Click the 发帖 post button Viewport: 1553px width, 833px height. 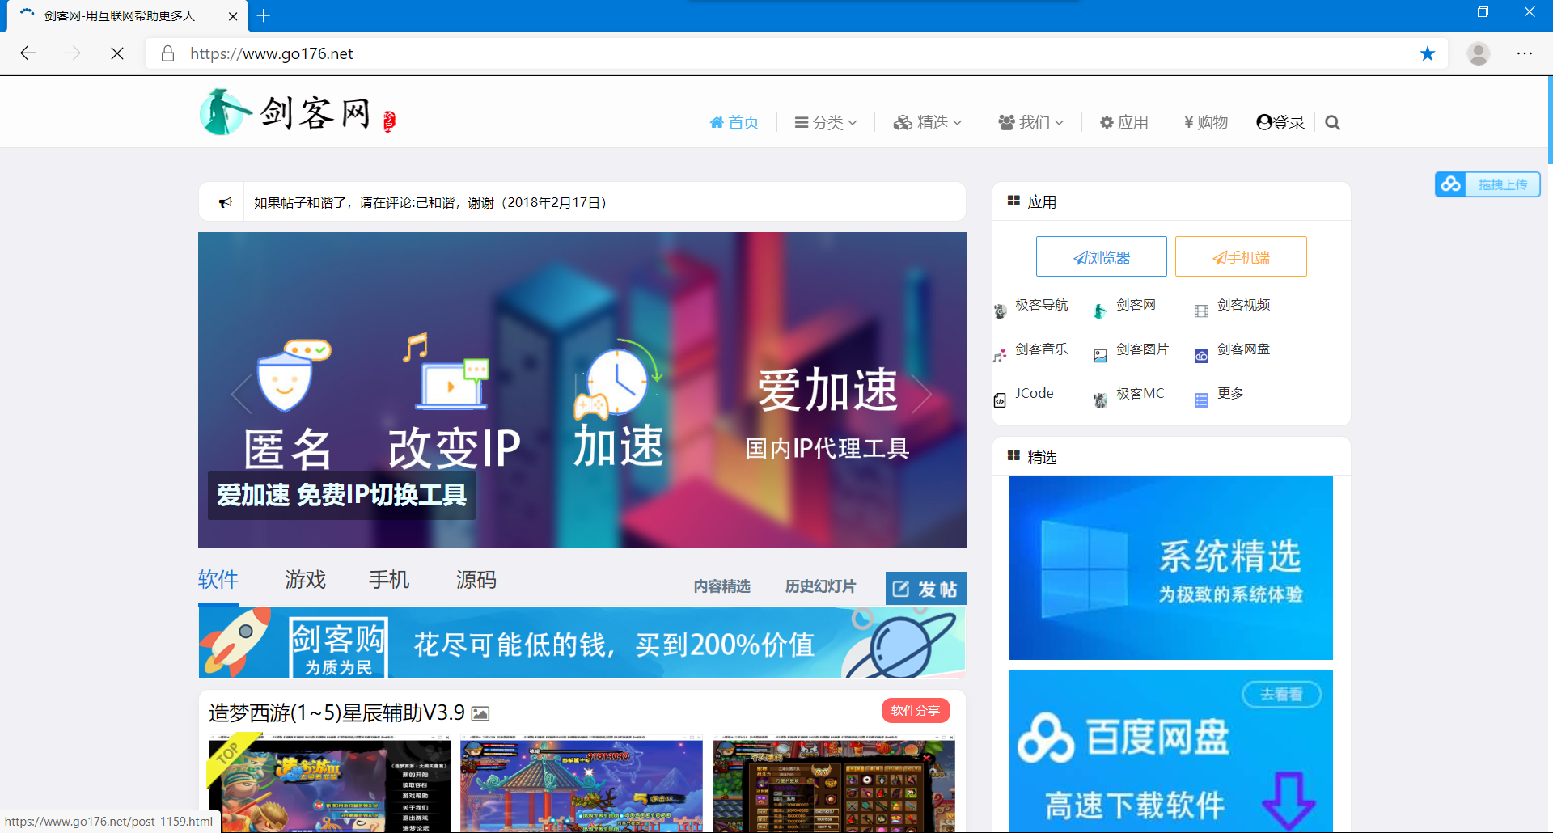point(925,588)
